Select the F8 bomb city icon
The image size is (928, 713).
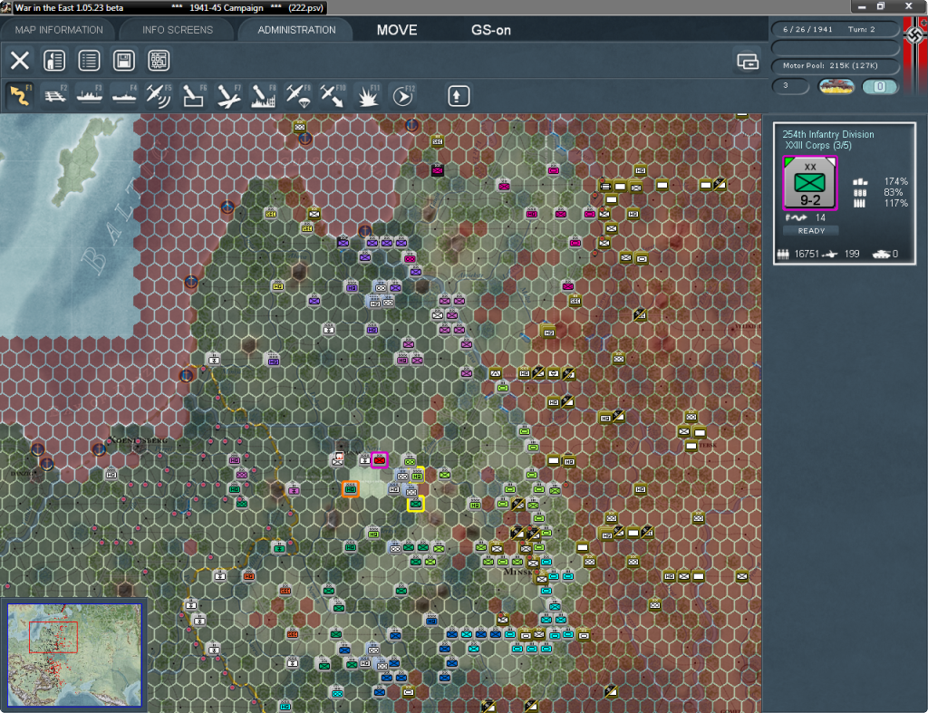(x=263, y=96)
